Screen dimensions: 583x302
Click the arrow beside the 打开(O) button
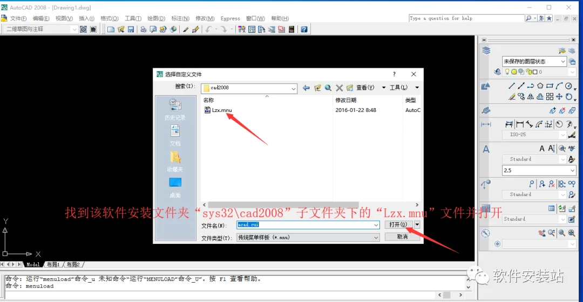[417, 224]
